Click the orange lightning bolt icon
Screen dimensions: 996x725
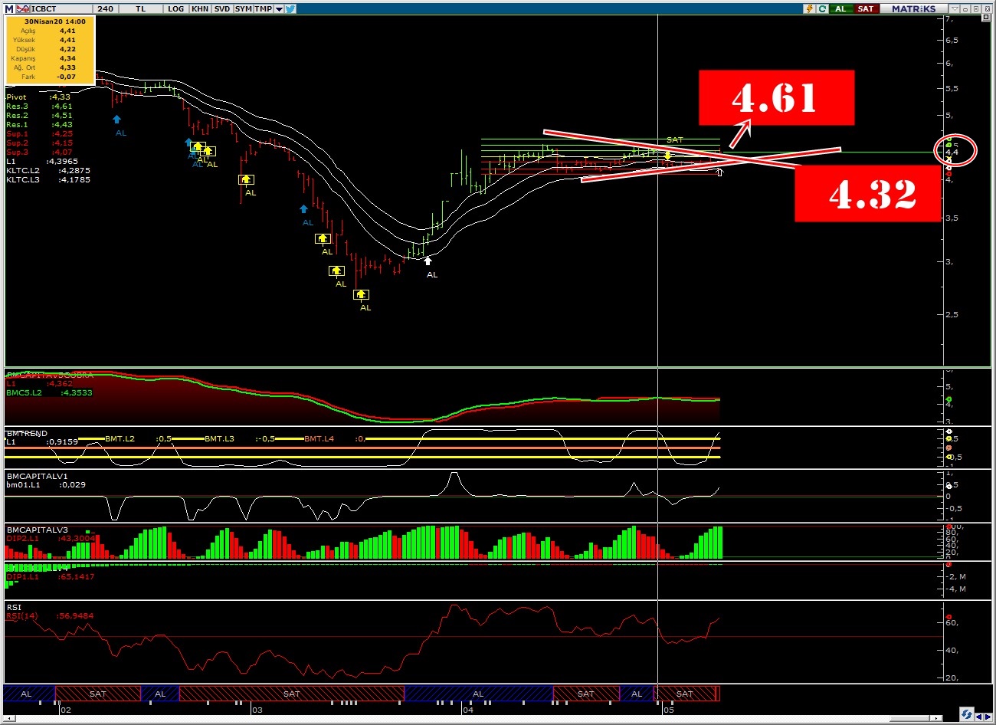pyautogui.click(x=809, y=8)
